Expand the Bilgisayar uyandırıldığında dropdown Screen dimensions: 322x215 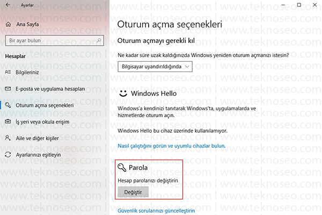[x=155, y=67]
